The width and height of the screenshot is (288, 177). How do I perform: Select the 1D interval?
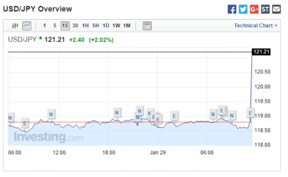106,25
